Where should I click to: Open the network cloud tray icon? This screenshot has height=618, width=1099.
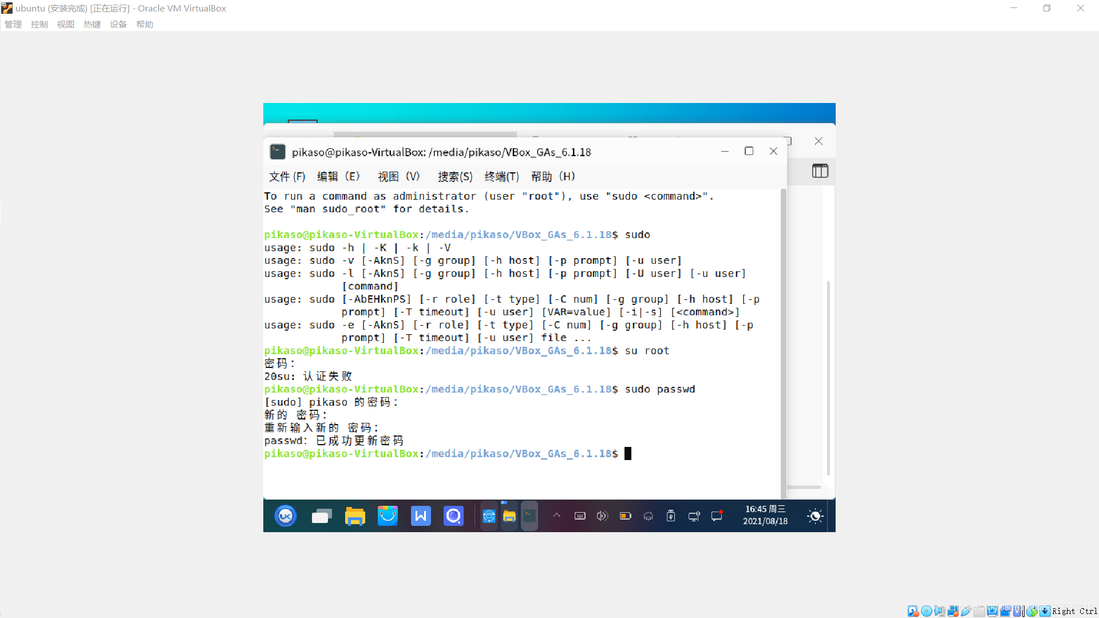click(x=649, y=516)
